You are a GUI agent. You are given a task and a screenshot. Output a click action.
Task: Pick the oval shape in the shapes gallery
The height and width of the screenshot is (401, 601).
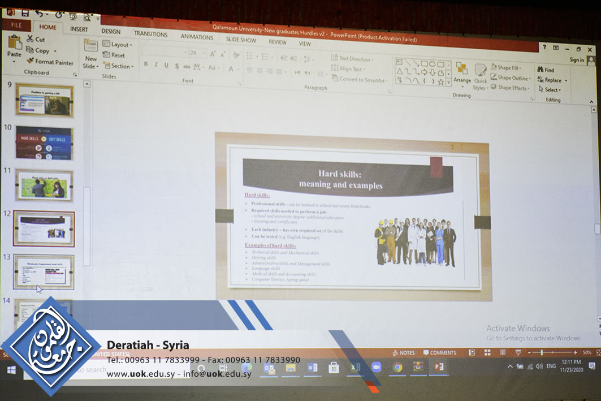coord(433,64)
